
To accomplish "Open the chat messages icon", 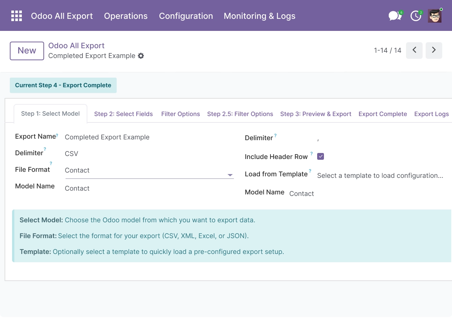I will tap(395, 16).
